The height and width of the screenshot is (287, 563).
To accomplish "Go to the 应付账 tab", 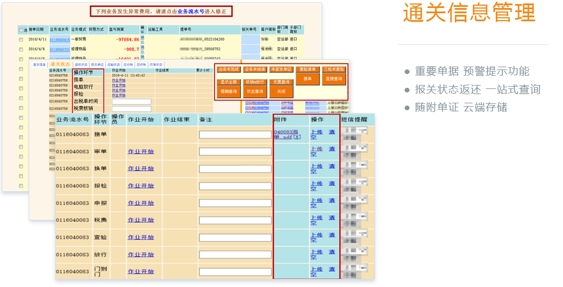I will (128, 65).
